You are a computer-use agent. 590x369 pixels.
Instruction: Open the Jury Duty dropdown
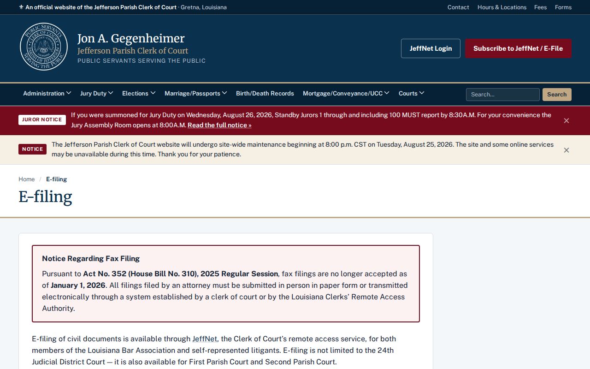point(96,94)
